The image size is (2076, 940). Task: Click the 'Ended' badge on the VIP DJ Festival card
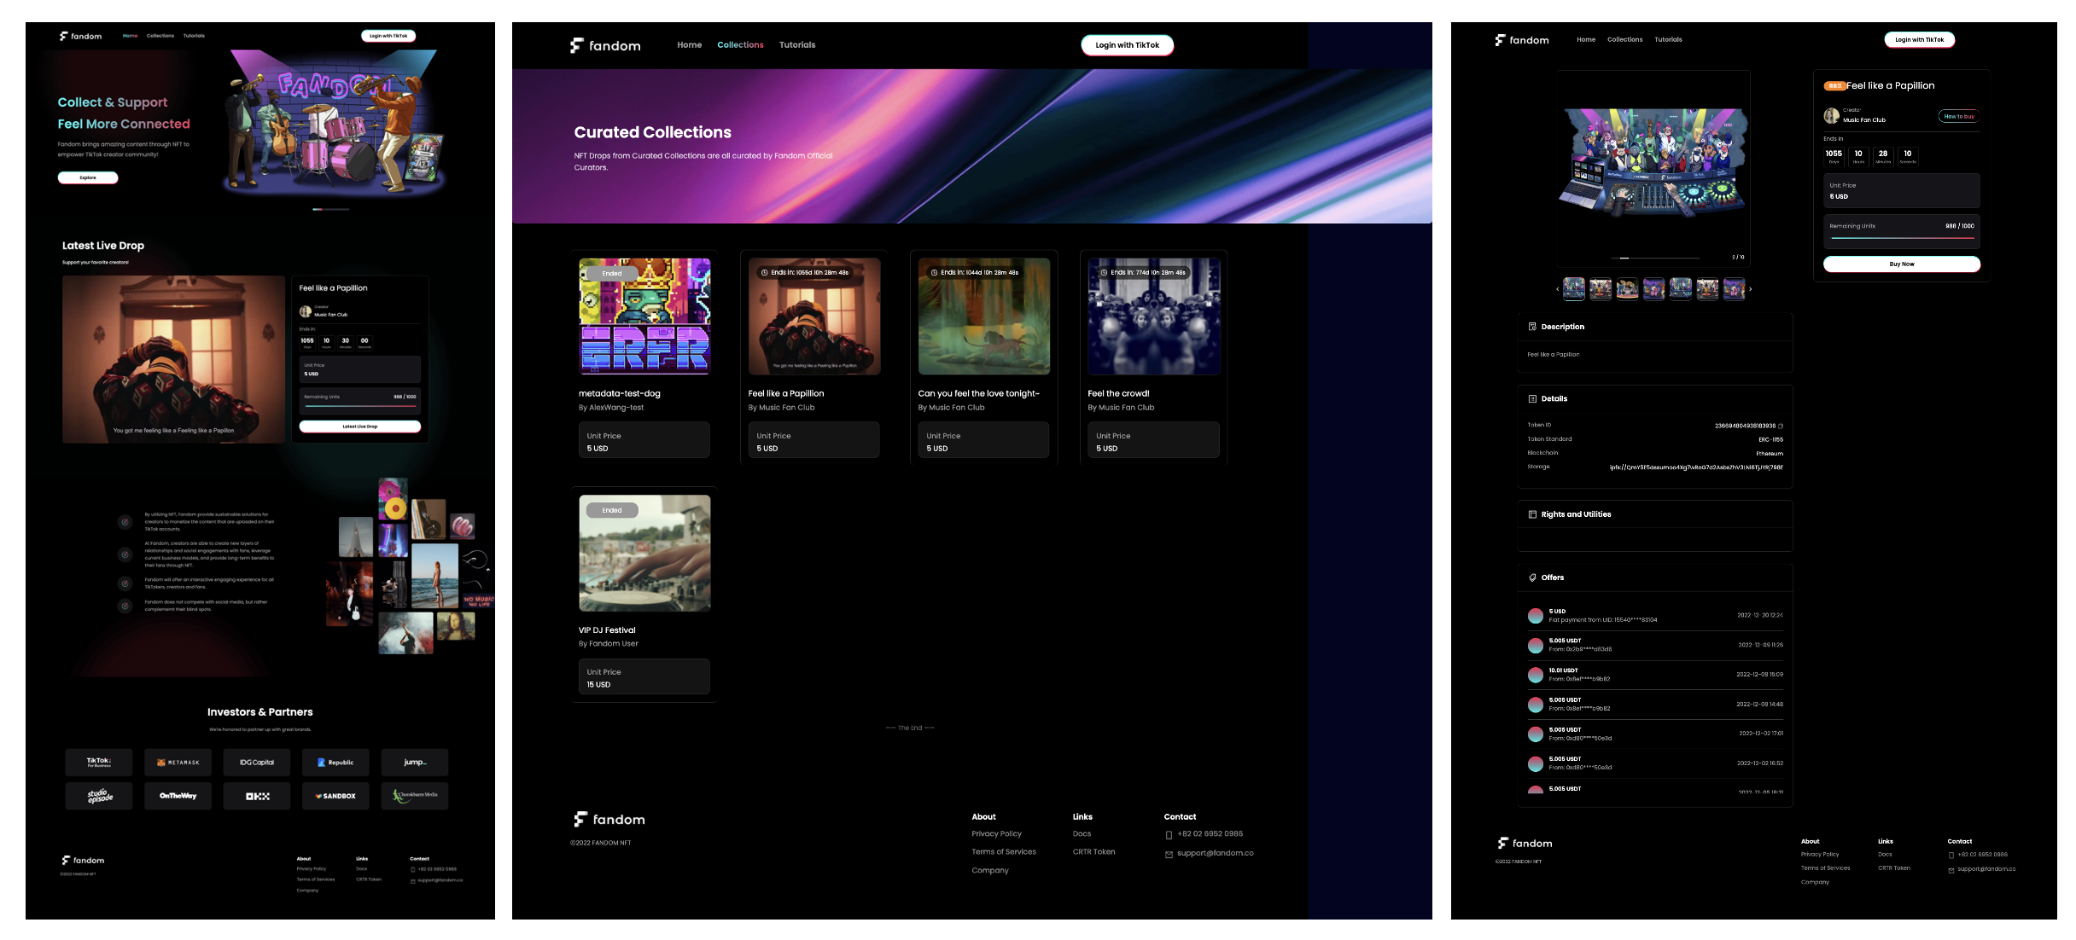pyautogui.click(x=612, y=510)
